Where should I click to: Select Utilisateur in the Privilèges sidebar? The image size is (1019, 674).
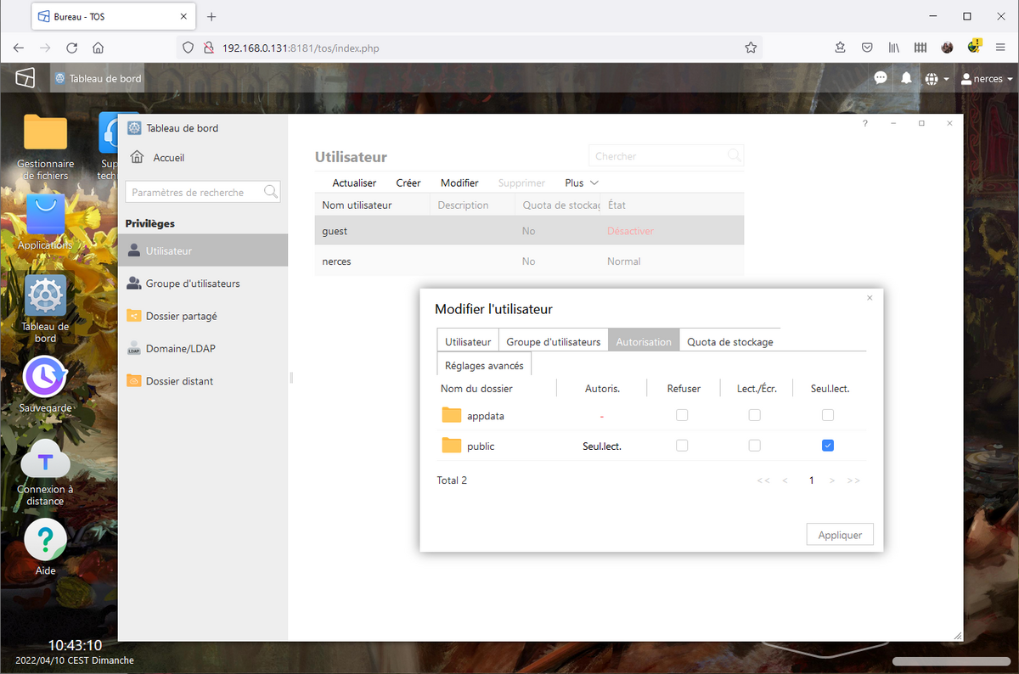pos(203,250)
